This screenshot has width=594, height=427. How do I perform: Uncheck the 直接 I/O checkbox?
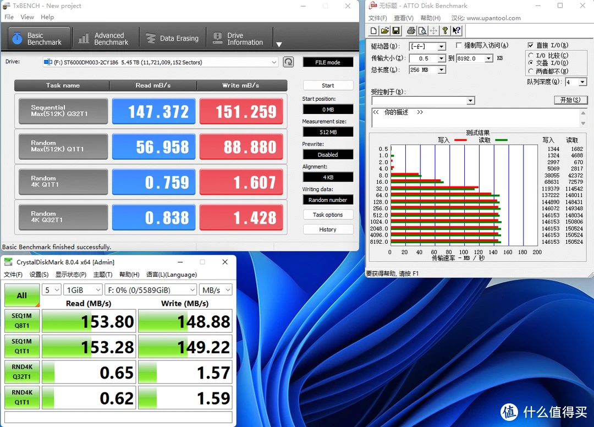pos(530,45)
